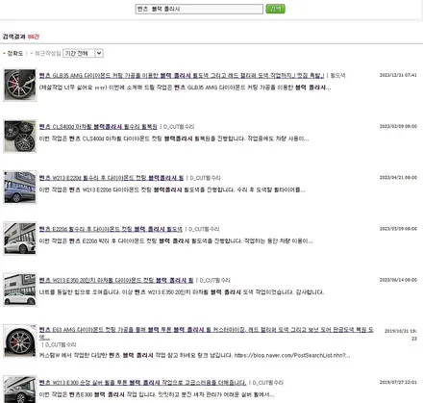This screenshot has width=423, height=403.
Task: Click the green search button
Action: (x=275, y=9)
